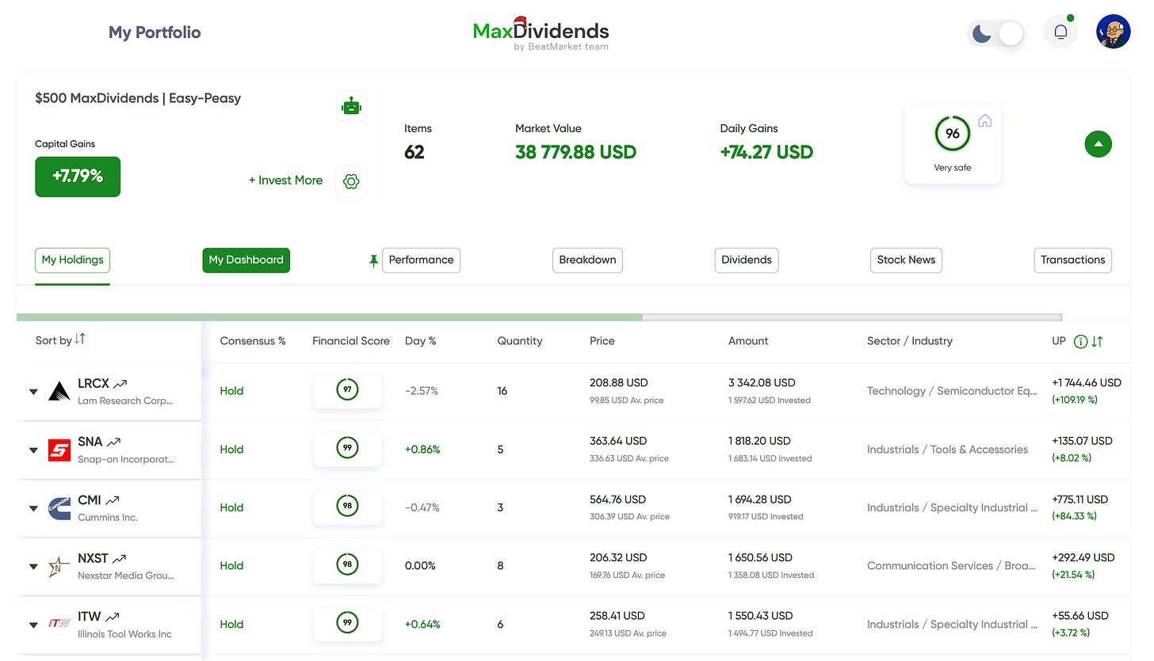The height and width of the screenshot is (661, 1154).
Task: Open the Stock News tab
Action: coord(906,260)
